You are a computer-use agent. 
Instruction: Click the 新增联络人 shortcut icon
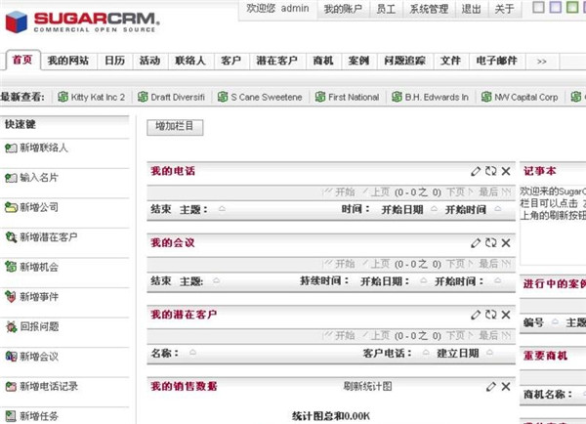click(x=11, y=148)
